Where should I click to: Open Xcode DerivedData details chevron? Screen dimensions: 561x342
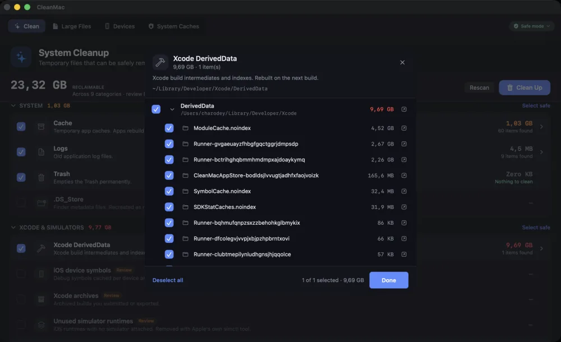pyautogui.click(x=541, y=248)
